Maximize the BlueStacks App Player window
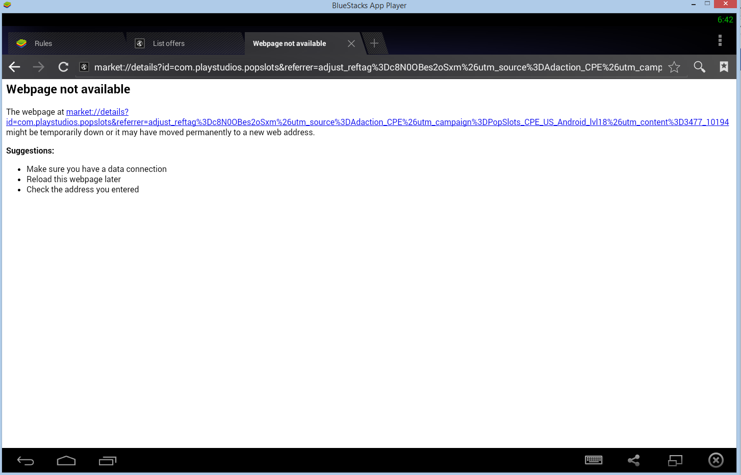Screen dimensions: 741x475 coord(707,4)
